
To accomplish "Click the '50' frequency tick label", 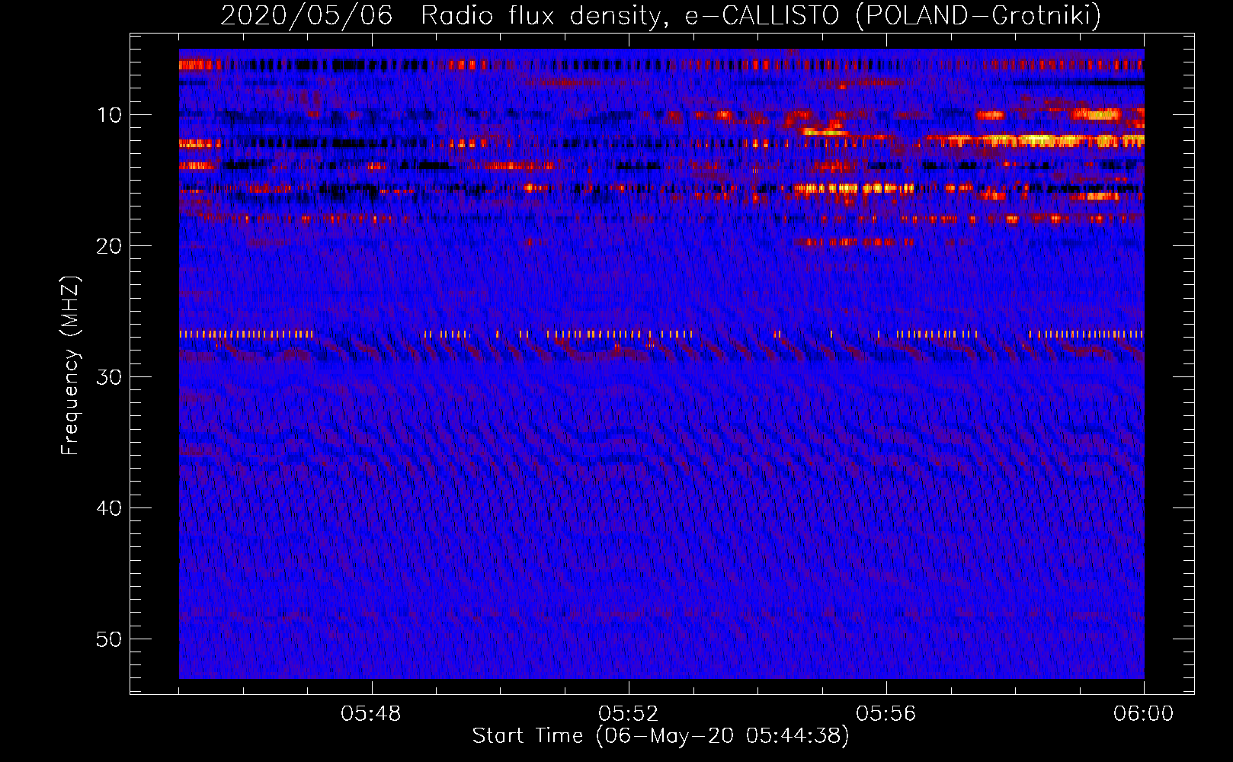I will pyautogui.click(x=110, y=639).
